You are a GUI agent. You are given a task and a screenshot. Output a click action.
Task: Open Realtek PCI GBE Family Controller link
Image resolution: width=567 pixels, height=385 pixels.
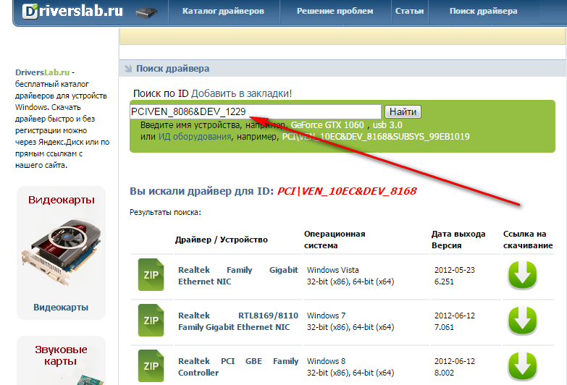coord(238,367)
